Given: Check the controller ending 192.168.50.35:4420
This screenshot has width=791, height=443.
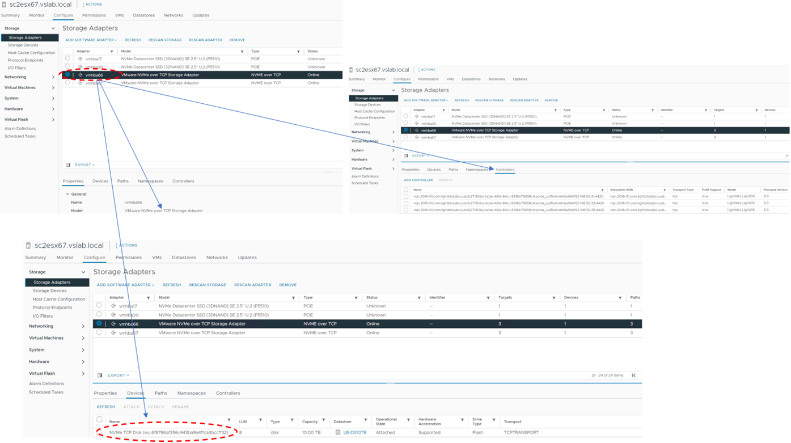Looking at the screenshot, I should pyautogui.click(x=406, y=210).
